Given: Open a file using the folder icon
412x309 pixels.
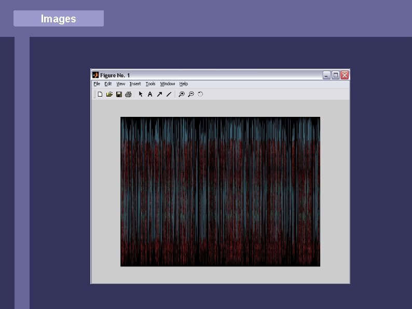Looking at the screenshot, I should 109,94.
